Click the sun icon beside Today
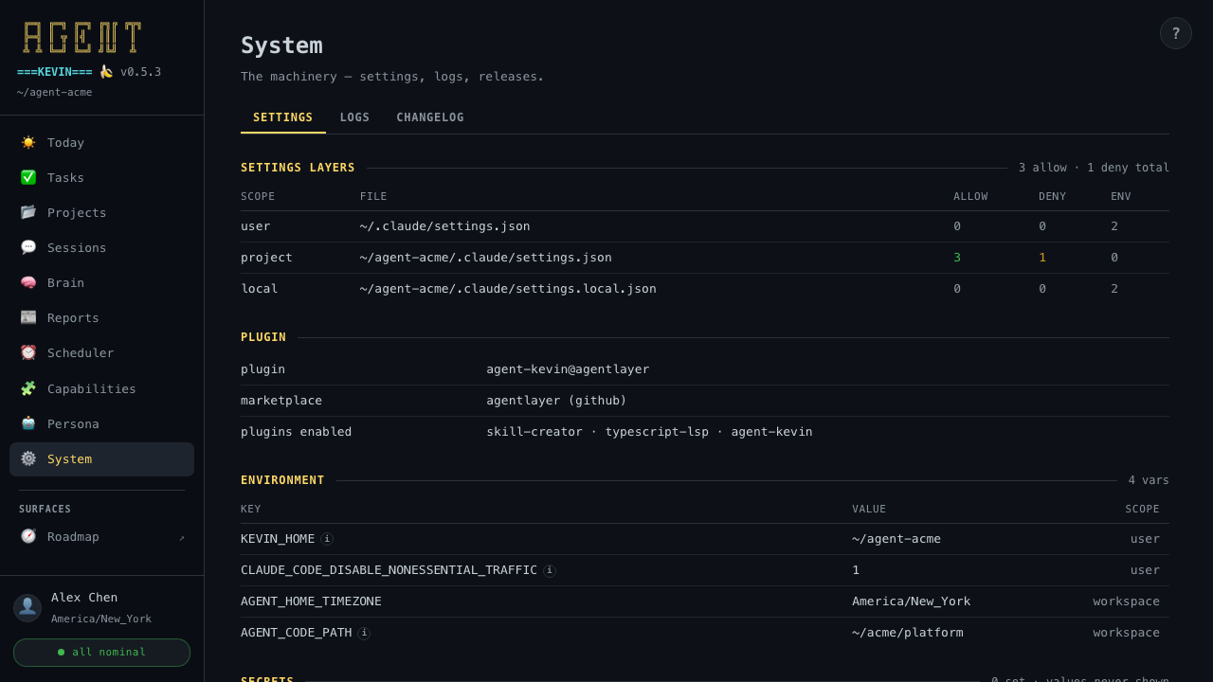The image size is (1213, 682). coord(28,142)
